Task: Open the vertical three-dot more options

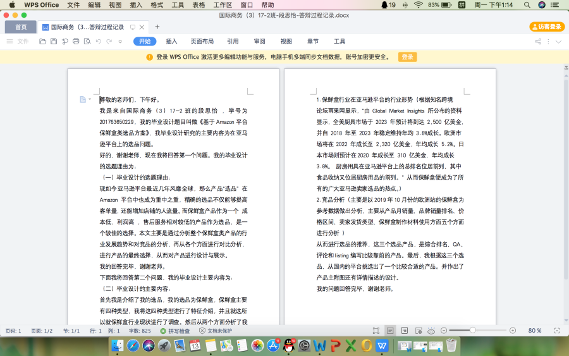Action: 548,41
